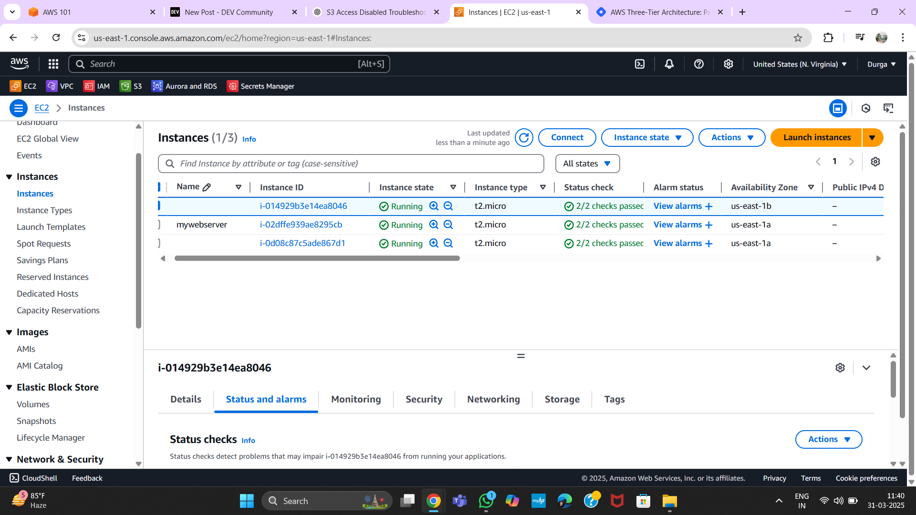
Task: Collapse the instance details panel chevron
Action: click(866, 368)
